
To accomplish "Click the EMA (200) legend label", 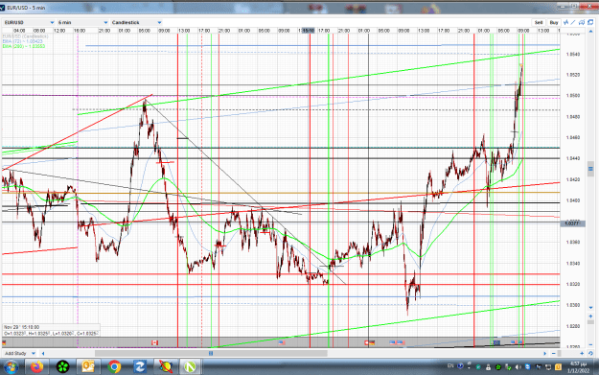I will [24, 46].
